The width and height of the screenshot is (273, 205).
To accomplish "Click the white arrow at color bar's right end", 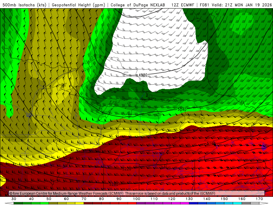I will 264,204.
